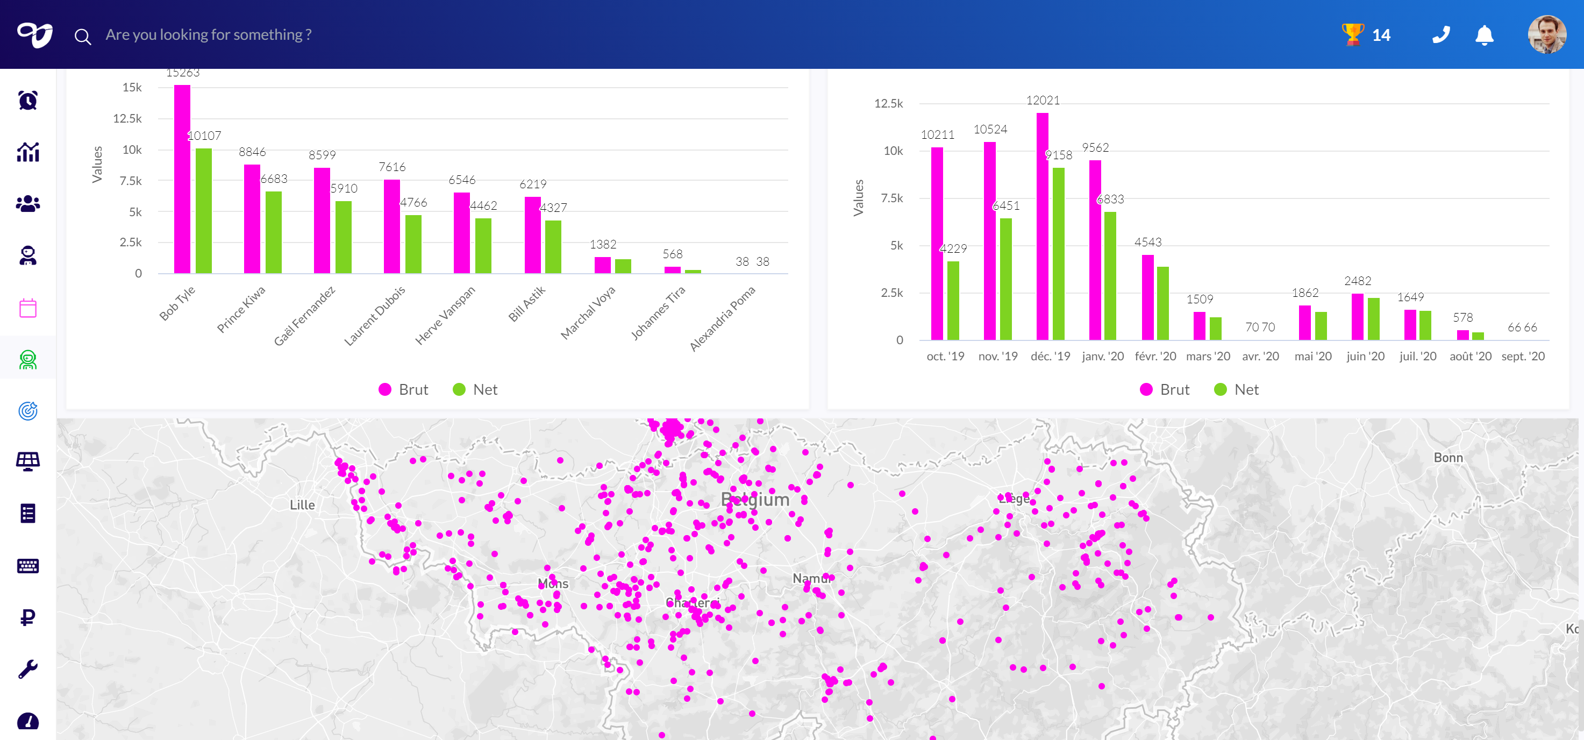Click Herve Vanspan's Net bar labeled 4462
1584x740 pixels.
(483, 245)
